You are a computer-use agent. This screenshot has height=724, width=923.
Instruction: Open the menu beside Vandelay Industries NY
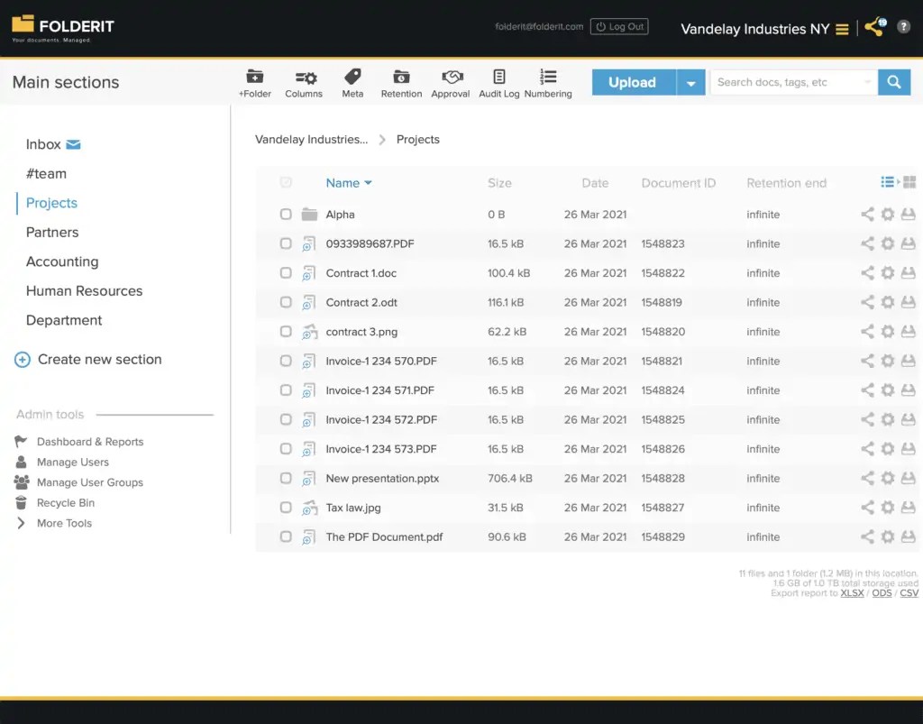[842, 28]
